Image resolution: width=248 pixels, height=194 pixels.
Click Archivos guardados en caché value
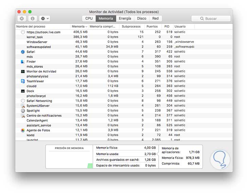pos(150,160)
